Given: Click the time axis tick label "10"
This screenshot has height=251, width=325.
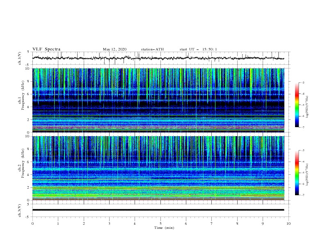Looking at the screenshot, I should point(288,224).
